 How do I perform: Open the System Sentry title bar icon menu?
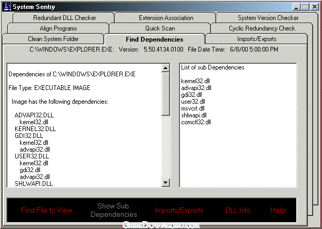[7, 7]
